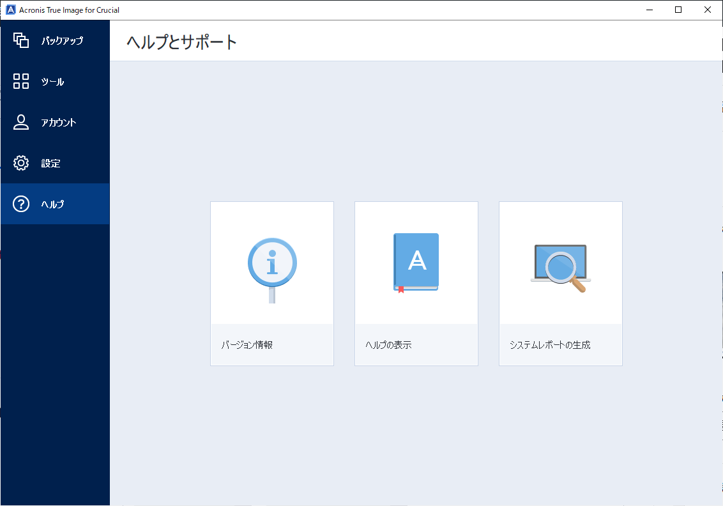The width and height of the screenshot is (723, 506).
Task: Click the laptop magnifier icon for システムレポート
Action: 561,268
